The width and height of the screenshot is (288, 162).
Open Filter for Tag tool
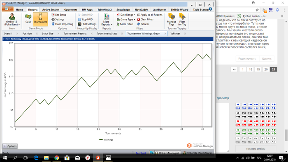[x=182, y=19]
